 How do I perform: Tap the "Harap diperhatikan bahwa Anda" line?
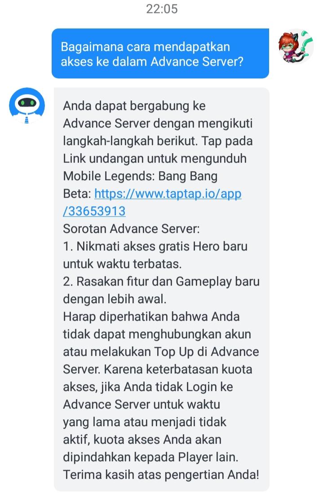click(151, 316)
